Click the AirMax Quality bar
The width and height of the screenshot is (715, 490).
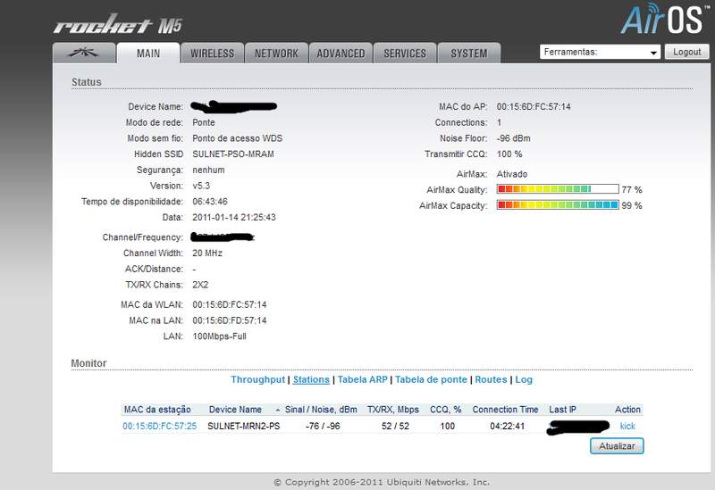558,189
